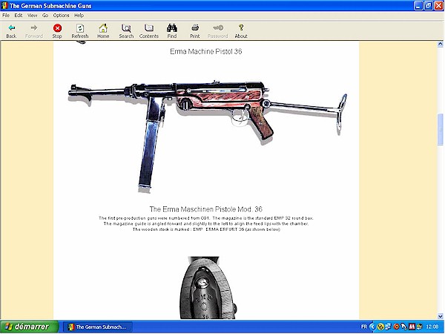Open the About dialog icon
The width and height of the screenshot is (445, 334).
[x=241, y=31]
